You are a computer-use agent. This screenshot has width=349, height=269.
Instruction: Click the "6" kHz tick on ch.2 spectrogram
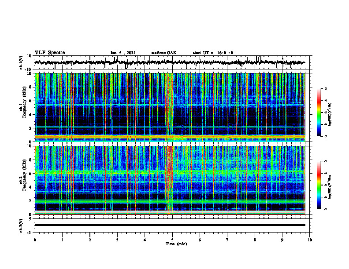[x=30, y=174]
